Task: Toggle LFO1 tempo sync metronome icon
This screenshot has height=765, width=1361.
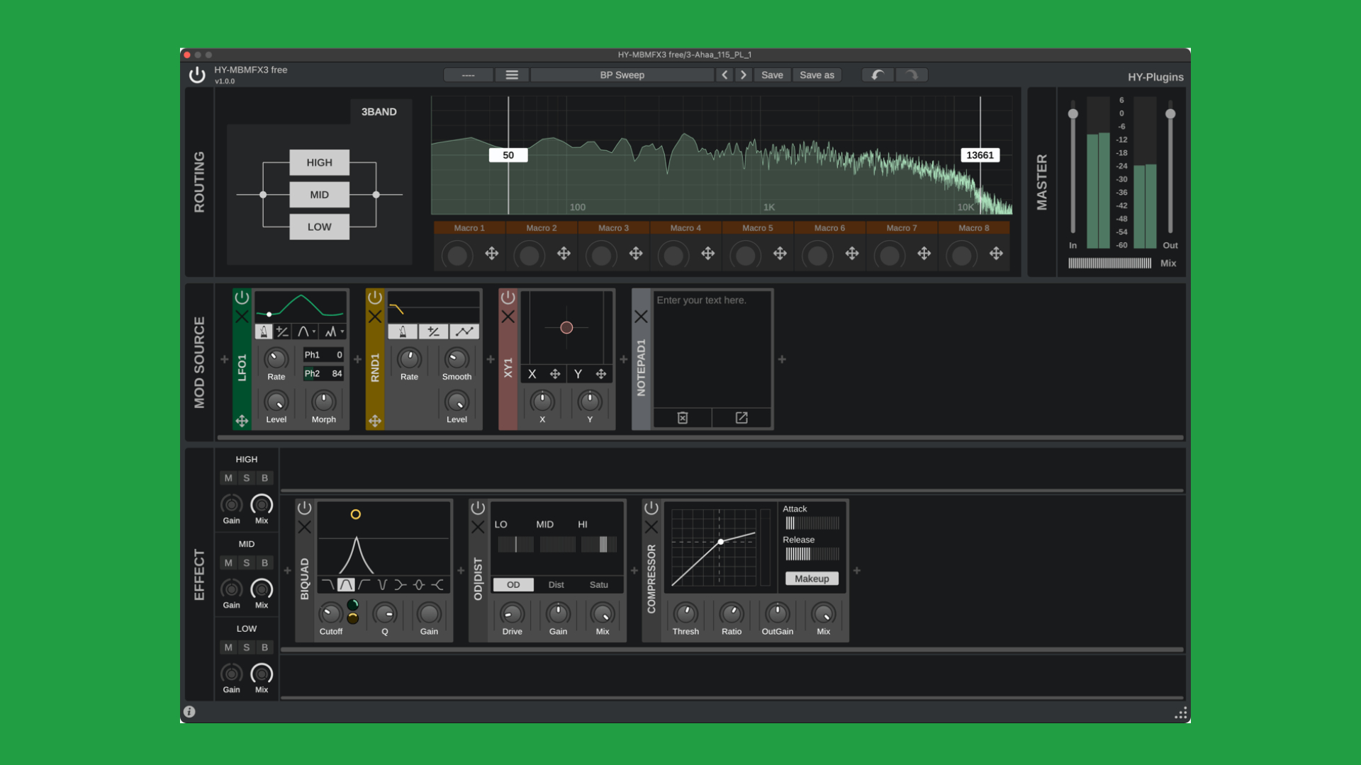Action: (x=264, y=331)
